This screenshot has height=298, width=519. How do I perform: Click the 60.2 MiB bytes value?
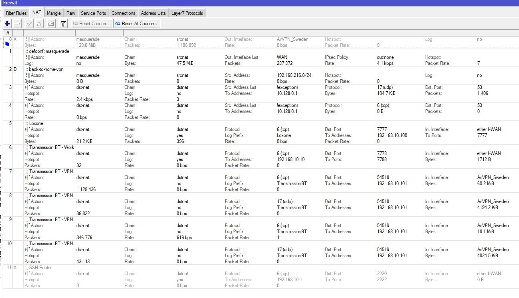486,183
